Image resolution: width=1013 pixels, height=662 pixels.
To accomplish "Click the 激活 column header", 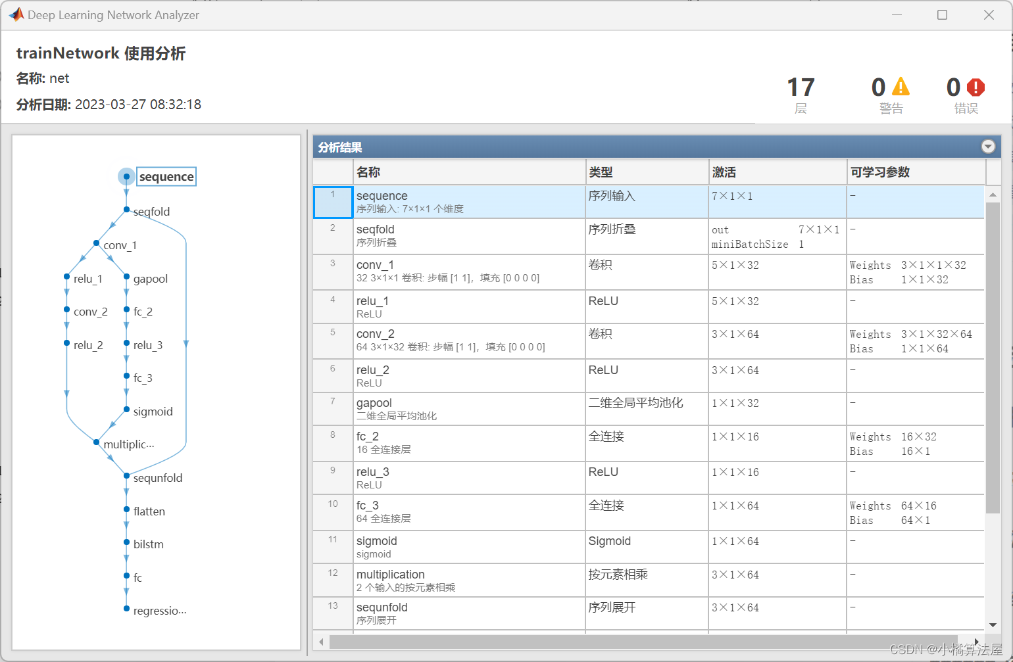I will coord(778,172).
